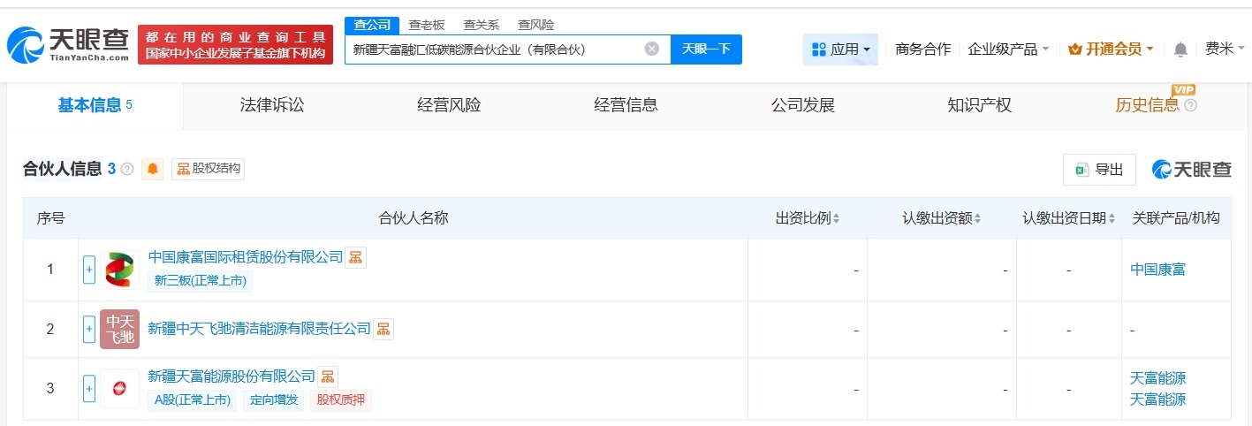Expand row 3 with plus toggle
Viewport: 1252px width, 426px height.
(89, 388)
